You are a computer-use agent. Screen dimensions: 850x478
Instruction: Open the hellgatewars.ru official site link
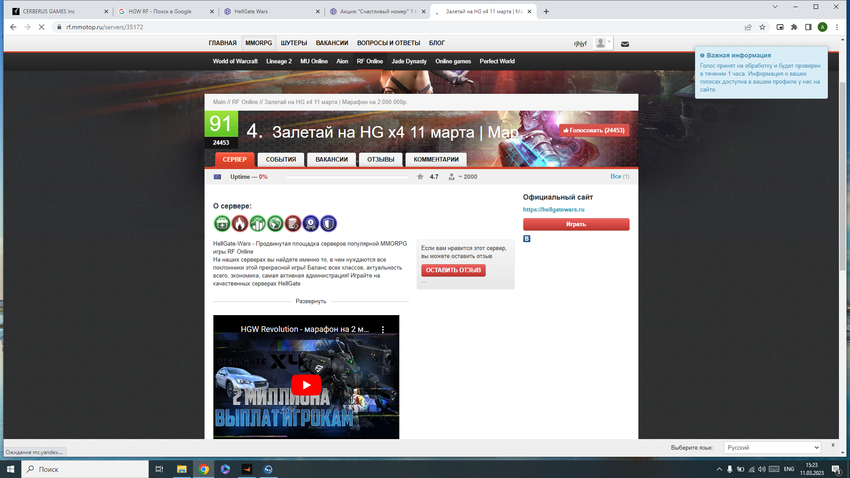click(554, 210)
